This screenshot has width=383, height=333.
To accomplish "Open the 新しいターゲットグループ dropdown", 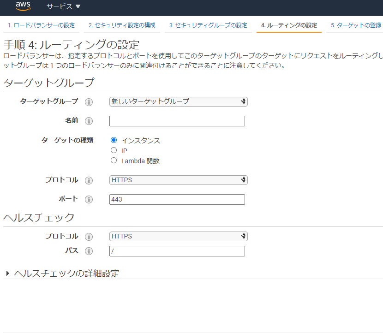I will click(178, 101).
